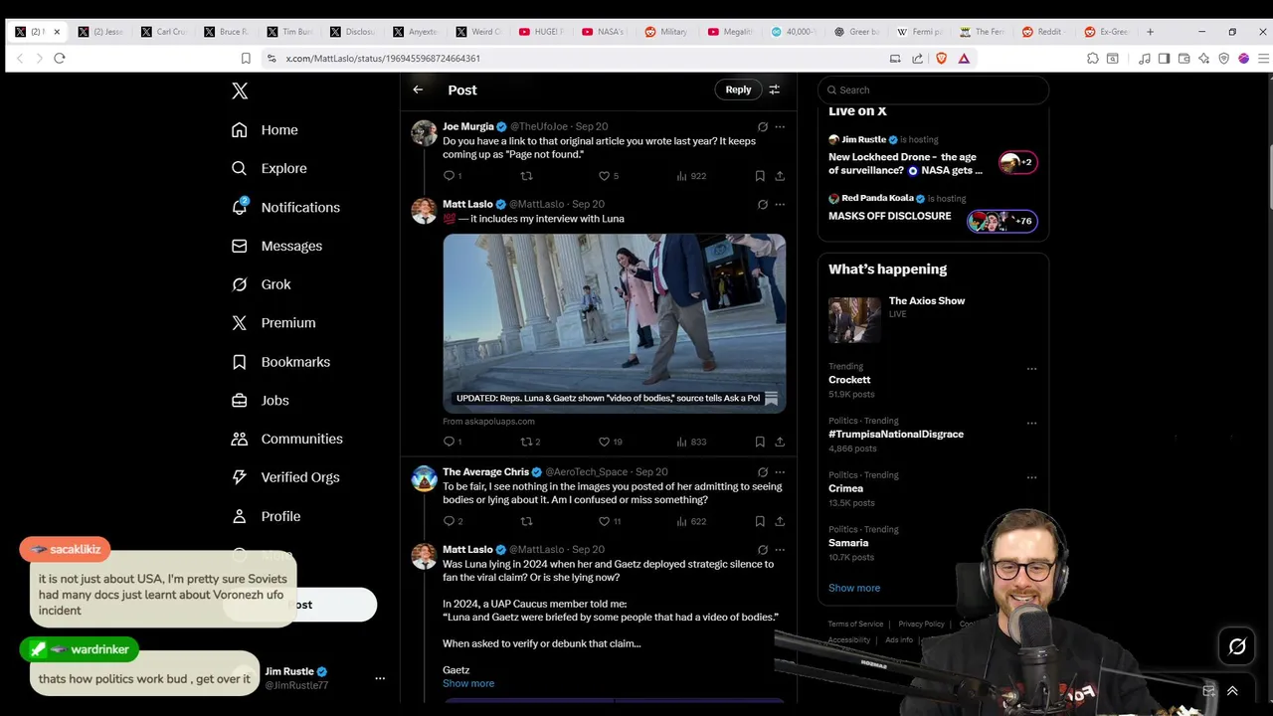Open Messages in the sidebar
The width and height of the screenshot is (1273, 716).
pyautogui.click(x=276, y=247)
